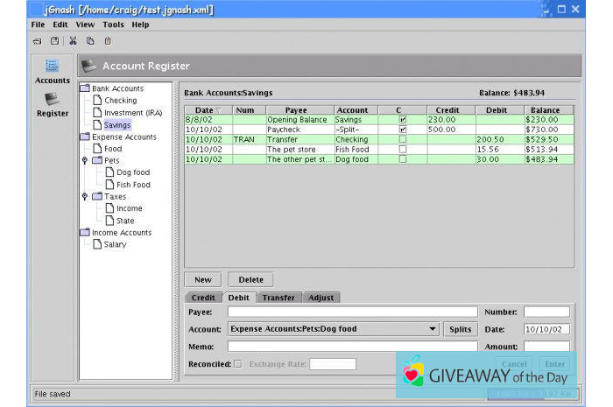The height and width of the screenshot is (407, 613).
Task: Click the Copy toolbar icon
Action: [x=90, y=40]
